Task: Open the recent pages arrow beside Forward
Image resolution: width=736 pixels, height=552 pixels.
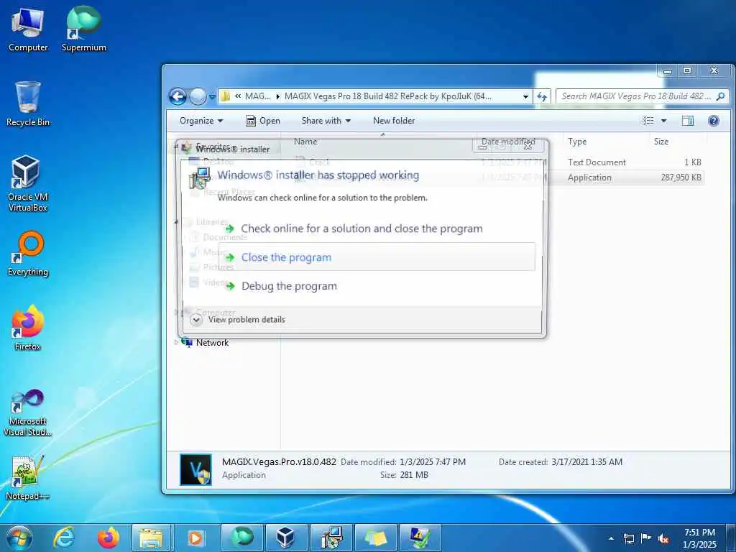Action: (212, 97)
